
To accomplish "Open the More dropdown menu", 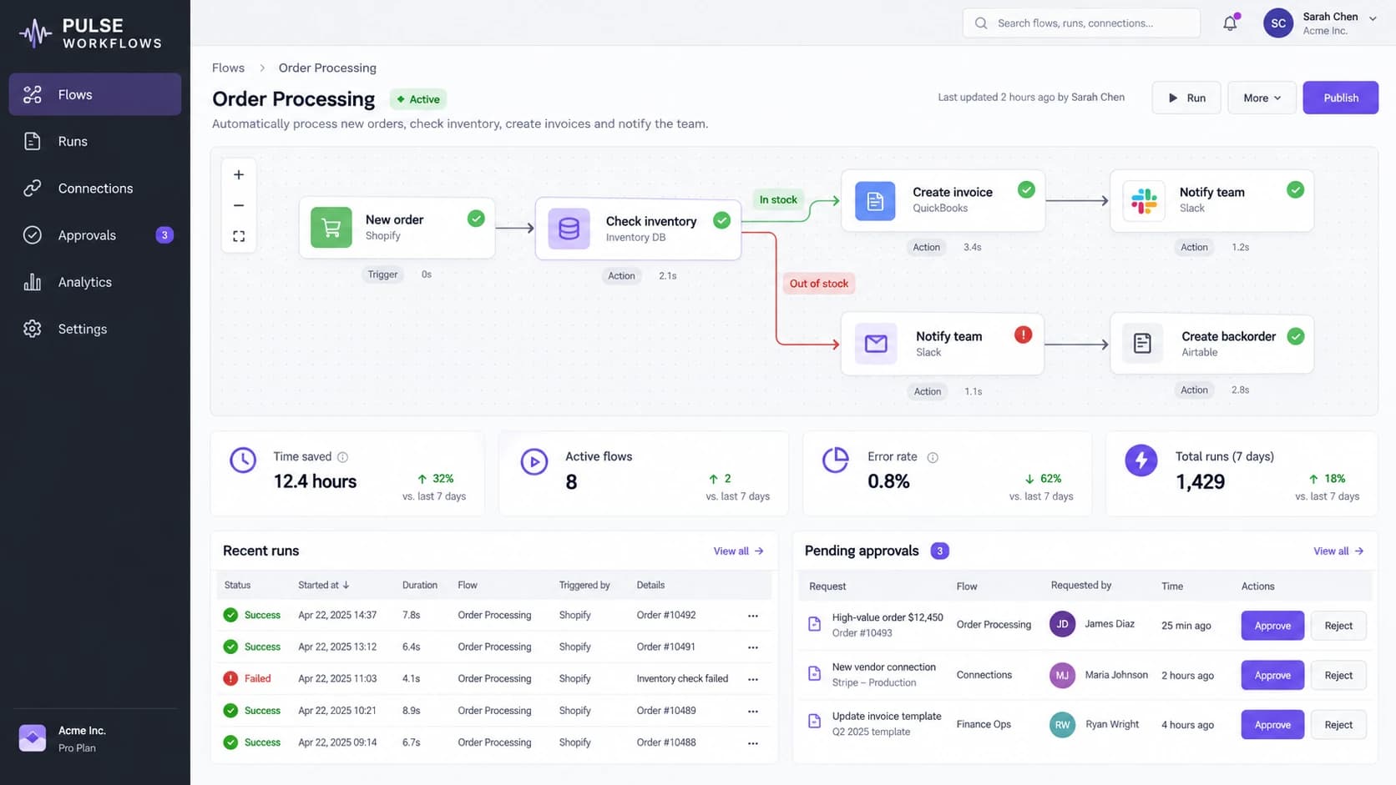I will click(x=1262, y=98).
